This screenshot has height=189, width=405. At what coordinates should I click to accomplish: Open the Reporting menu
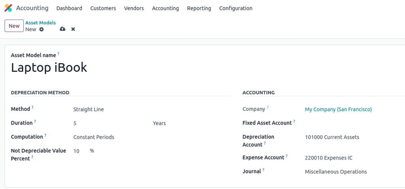coord(199,8)
